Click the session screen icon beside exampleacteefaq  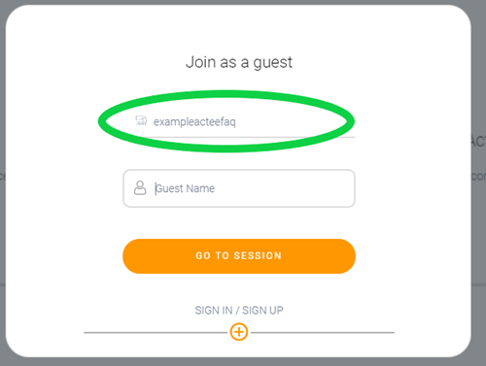(141, 120)
